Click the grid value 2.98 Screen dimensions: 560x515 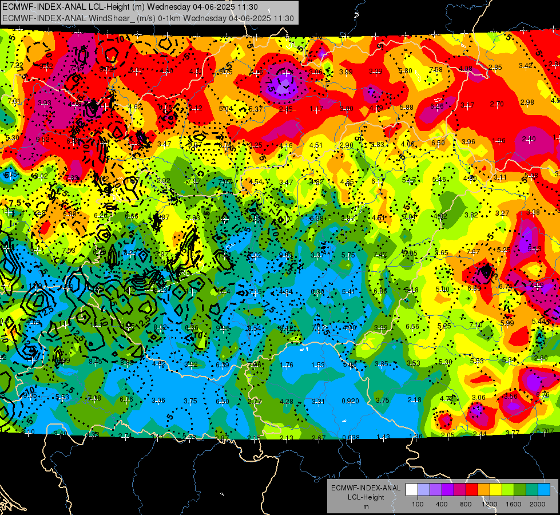pyautogui.click(x=527, y=102)
